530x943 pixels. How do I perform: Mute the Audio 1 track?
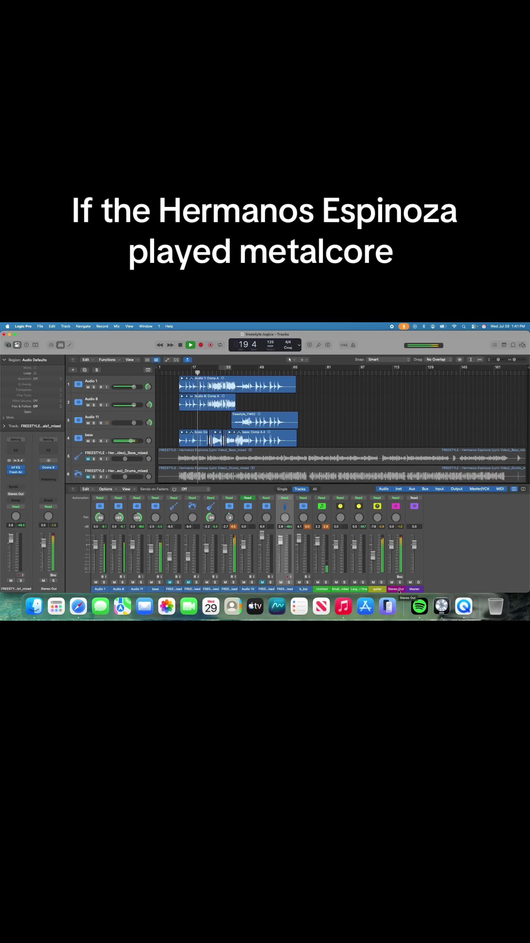pos(88,387)
